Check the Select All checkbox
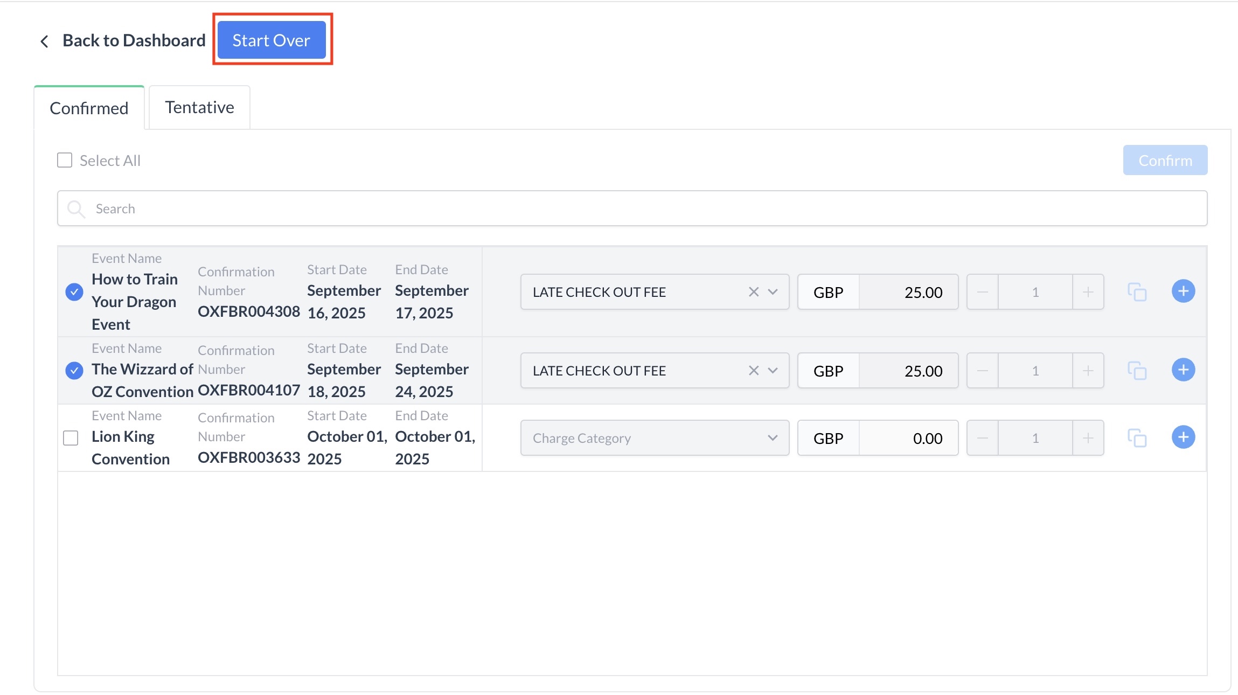The height and width of the screenshot is (695, 1238). point(65,161)
